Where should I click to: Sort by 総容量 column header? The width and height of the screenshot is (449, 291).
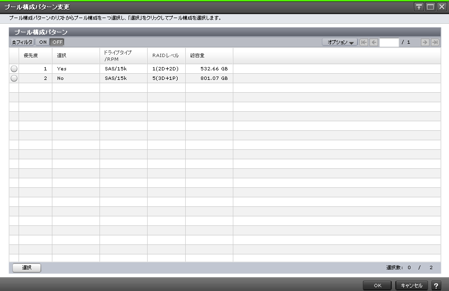pos(210,56)
